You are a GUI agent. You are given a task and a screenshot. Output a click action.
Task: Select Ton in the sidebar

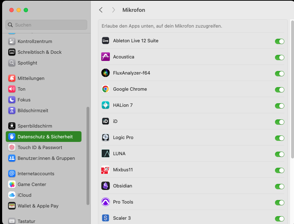tap(43, 89)
